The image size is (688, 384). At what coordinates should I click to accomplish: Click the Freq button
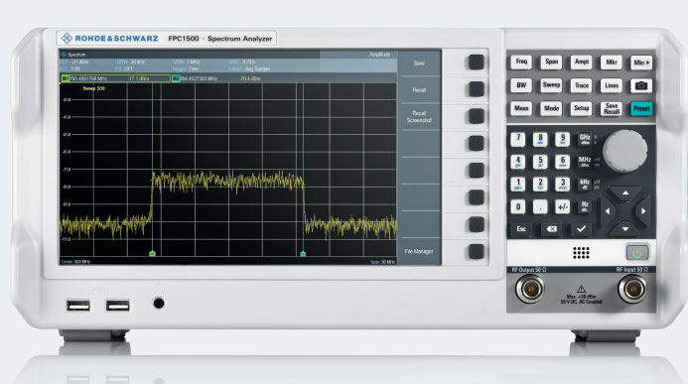(521, 62)
